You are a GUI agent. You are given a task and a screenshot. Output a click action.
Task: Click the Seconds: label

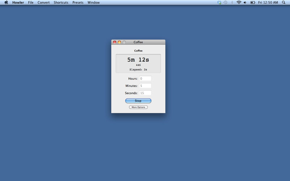(x=131, y=93)
